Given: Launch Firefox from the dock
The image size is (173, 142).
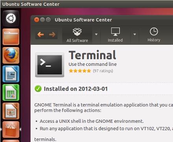Looking at the screenshot, I should pos(11,55).
